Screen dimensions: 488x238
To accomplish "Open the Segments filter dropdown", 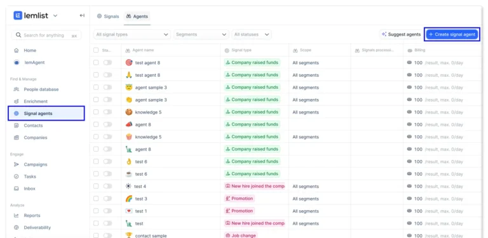I will tap(201, 34).
